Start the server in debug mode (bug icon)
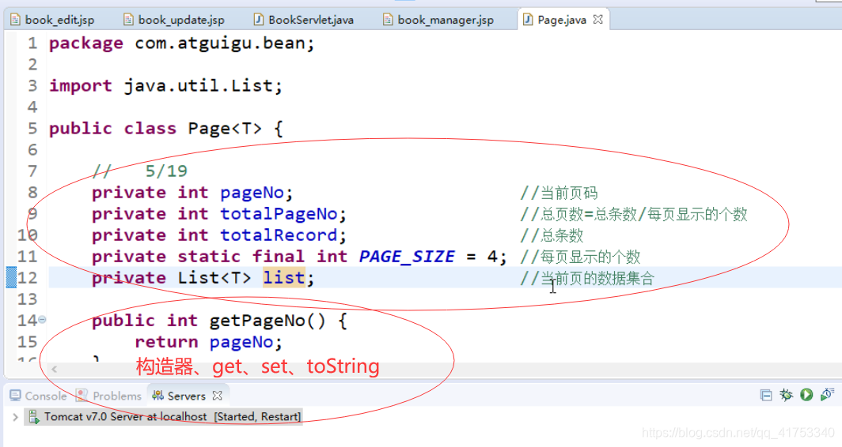Image resolution: width=842 pixels, height=447 pixels. 786,395
